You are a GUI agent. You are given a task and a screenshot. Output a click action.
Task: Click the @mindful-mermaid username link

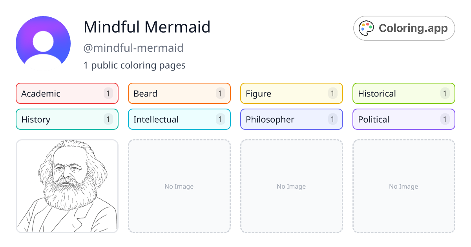tap(133, 48)
